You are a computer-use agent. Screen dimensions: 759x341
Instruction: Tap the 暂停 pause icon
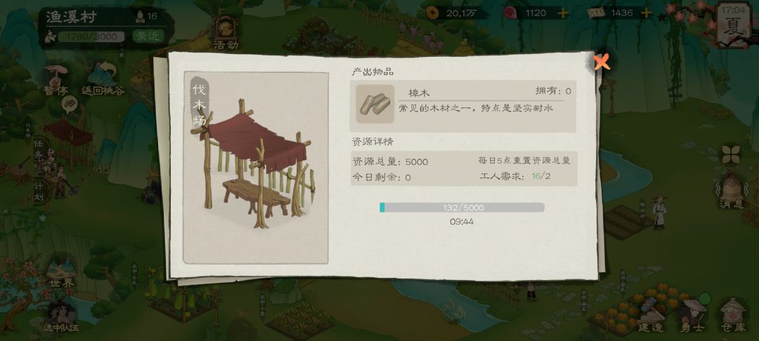56,80
